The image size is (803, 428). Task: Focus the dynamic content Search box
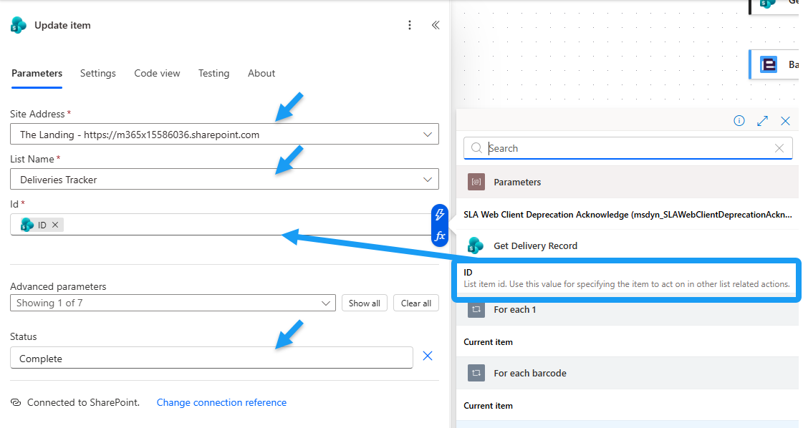(628, 148)
